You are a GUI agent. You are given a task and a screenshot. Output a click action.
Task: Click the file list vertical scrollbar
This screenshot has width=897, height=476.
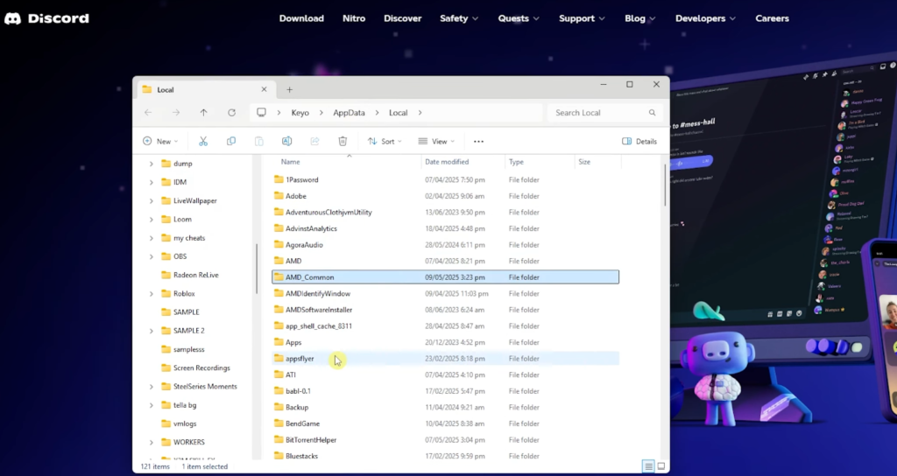pyautogui.click(x=666, y=185)
